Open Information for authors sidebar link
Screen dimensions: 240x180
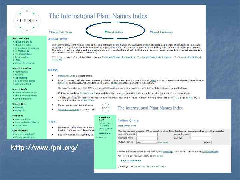point(27,48)
